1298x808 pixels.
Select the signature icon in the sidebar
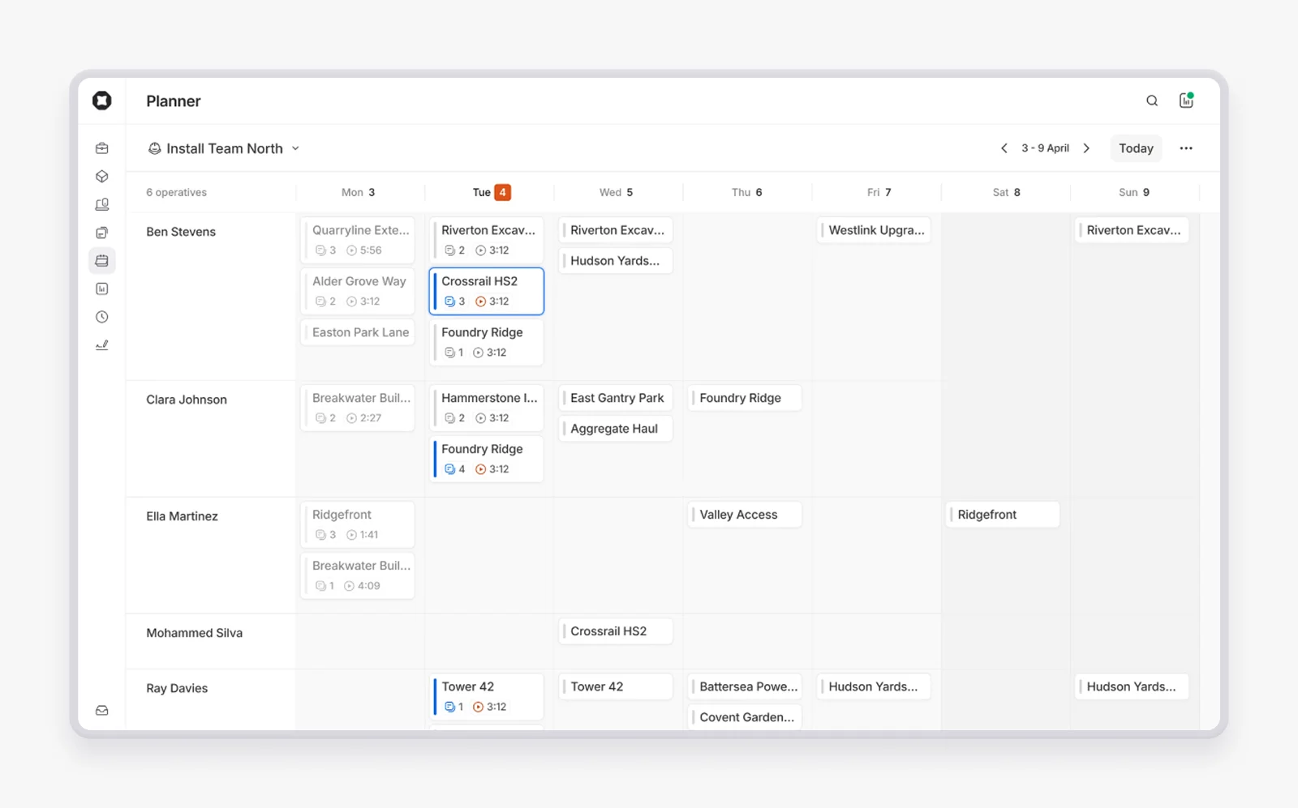click(x=101, y=344)
